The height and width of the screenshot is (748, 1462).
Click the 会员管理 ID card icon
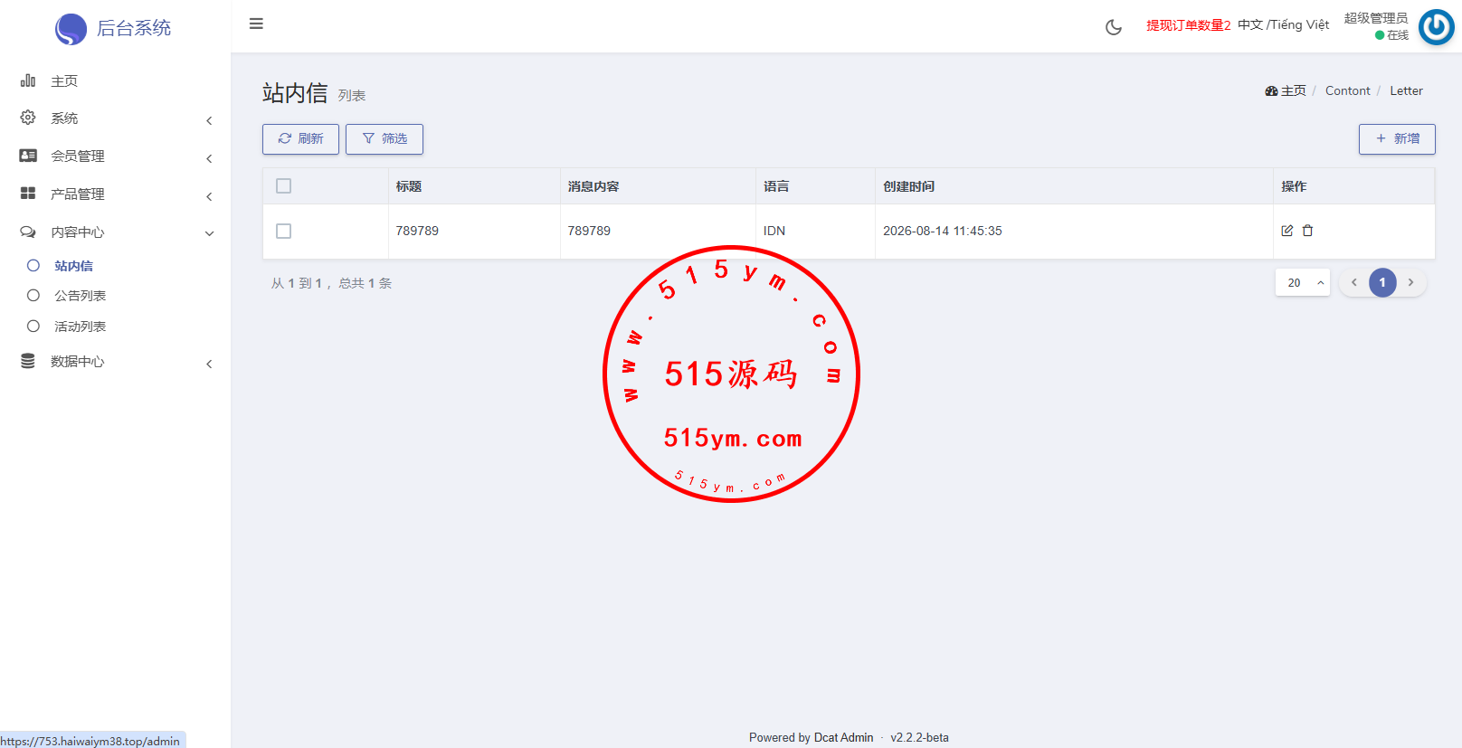[x=28, y=156]
